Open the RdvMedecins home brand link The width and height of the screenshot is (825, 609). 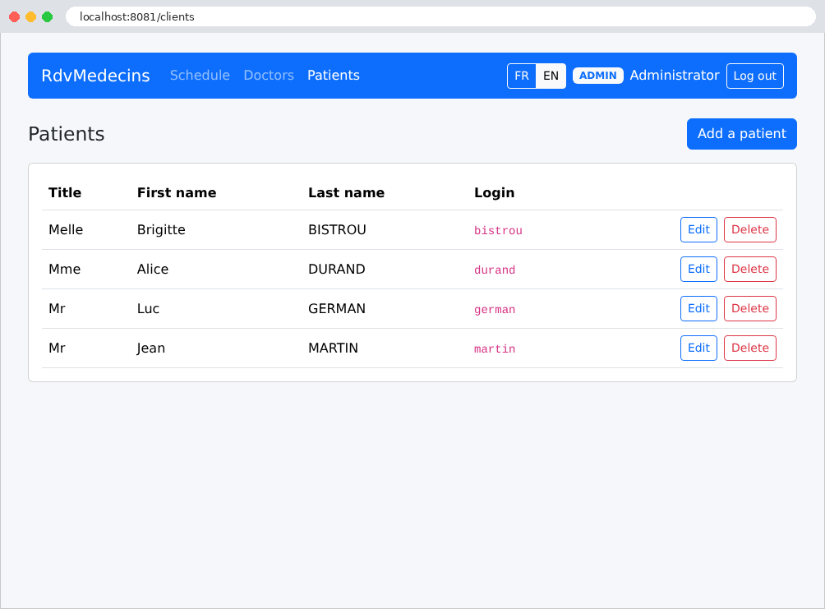point(96,76)
